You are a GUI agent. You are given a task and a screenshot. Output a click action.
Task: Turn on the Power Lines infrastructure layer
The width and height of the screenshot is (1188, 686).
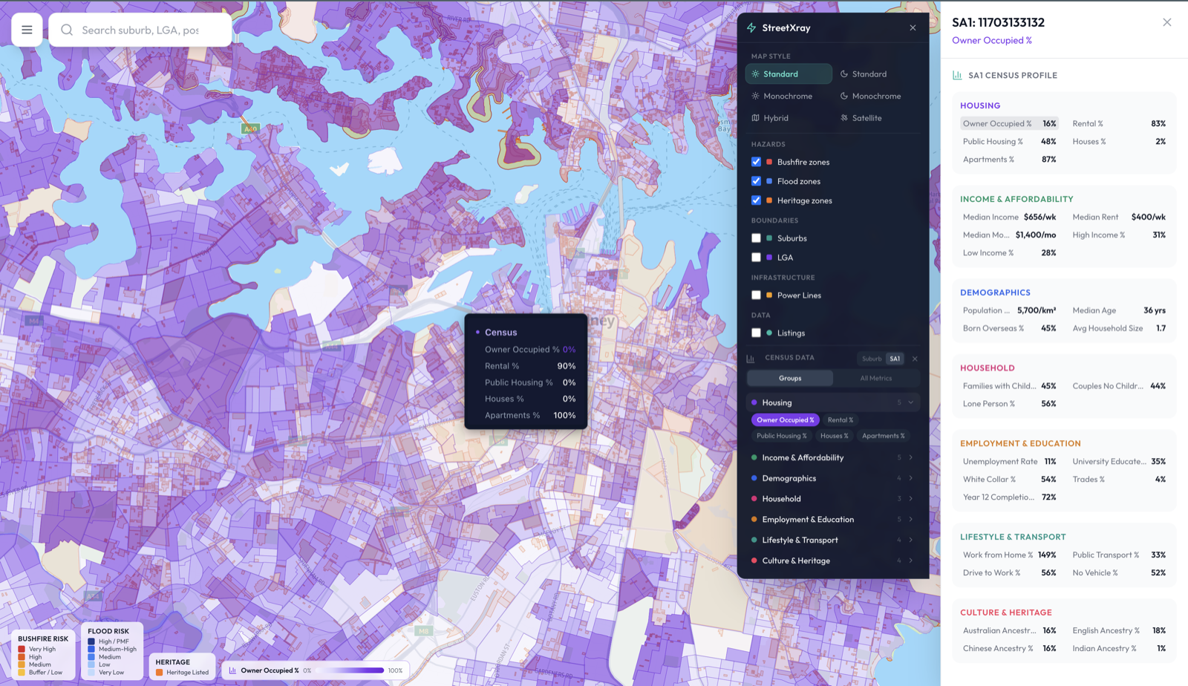pos(757,295)
